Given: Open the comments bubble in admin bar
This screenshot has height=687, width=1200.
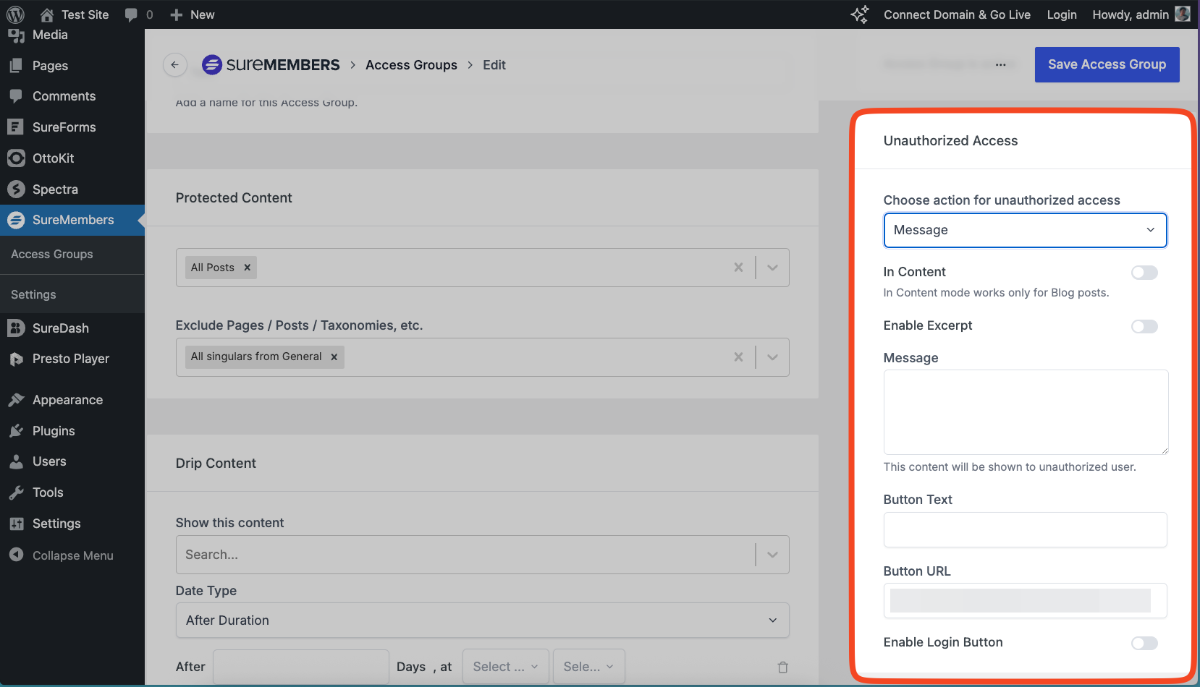Looking at the screenshot, I should coord(131,14).
